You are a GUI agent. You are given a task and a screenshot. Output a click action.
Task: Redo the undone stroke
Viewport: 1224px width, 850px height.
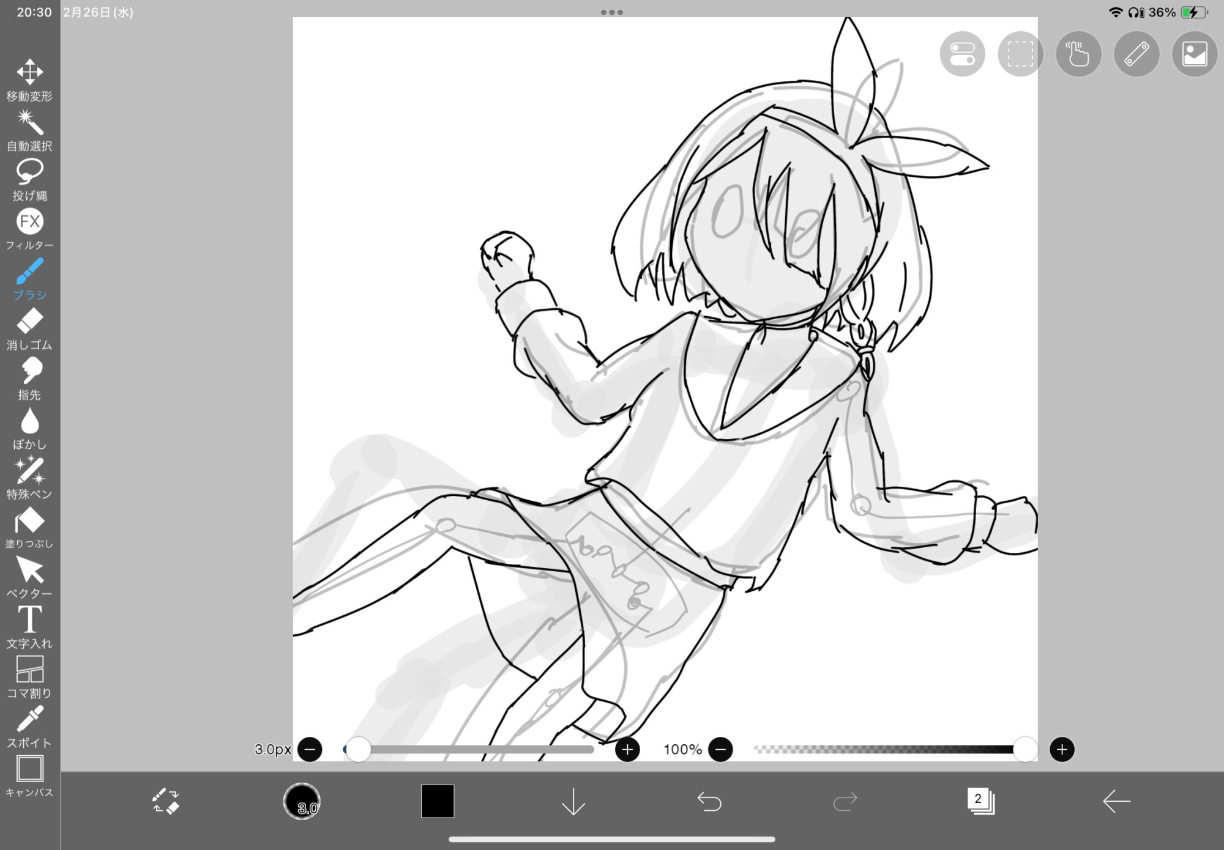(x=845, y=801)
